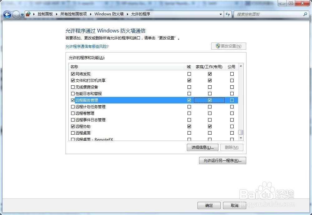This screenshot has height=215, width=312.
Task: Click the 家庭/工作(专用) column header
Action: click(209, 67)
